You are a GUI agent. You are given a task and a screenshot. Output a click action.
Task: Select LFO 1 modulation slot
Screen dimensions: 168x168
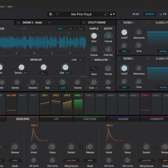point(45,104)
